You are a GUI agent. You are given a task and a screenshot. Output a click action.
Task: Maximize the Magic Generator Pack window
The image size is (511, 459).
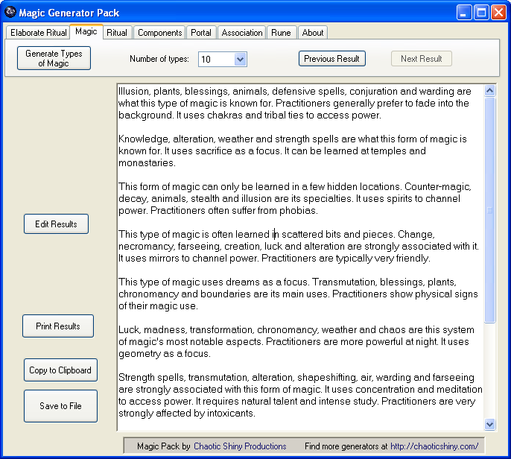pyautogui.click(x=481, y=13)
